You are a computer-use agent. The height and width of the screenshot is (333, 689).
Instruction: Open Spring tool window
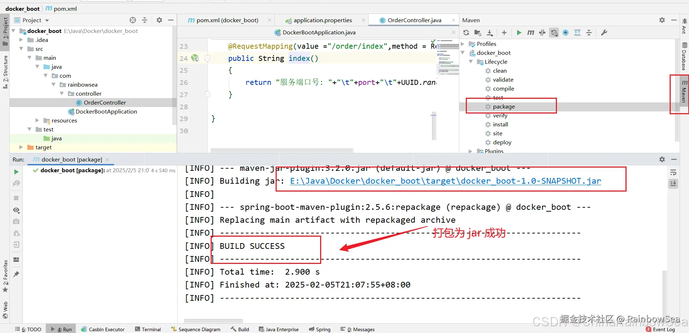coord(319,329)
